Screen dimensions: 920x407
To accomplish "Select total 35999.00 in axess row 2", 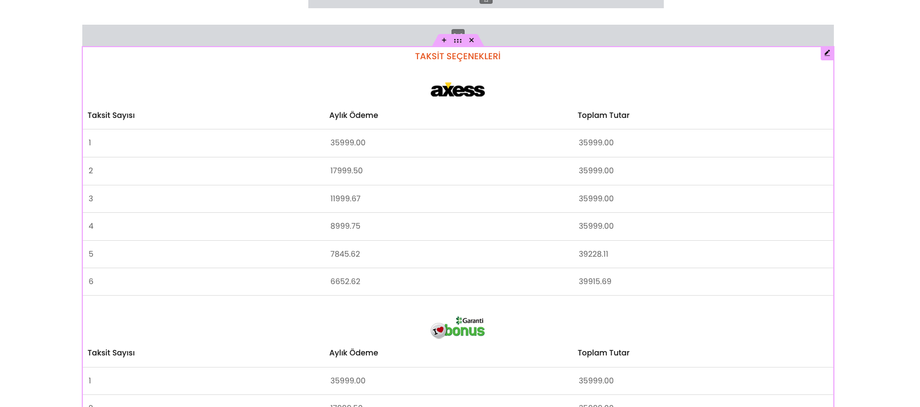I will click(596, 171).
